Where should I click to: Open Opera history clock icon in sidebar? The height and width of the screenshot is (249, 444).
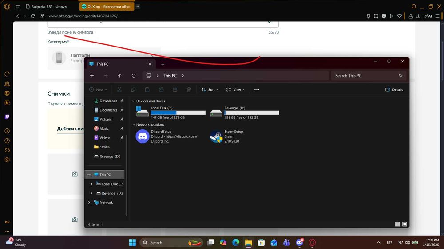tap(7, 140)
